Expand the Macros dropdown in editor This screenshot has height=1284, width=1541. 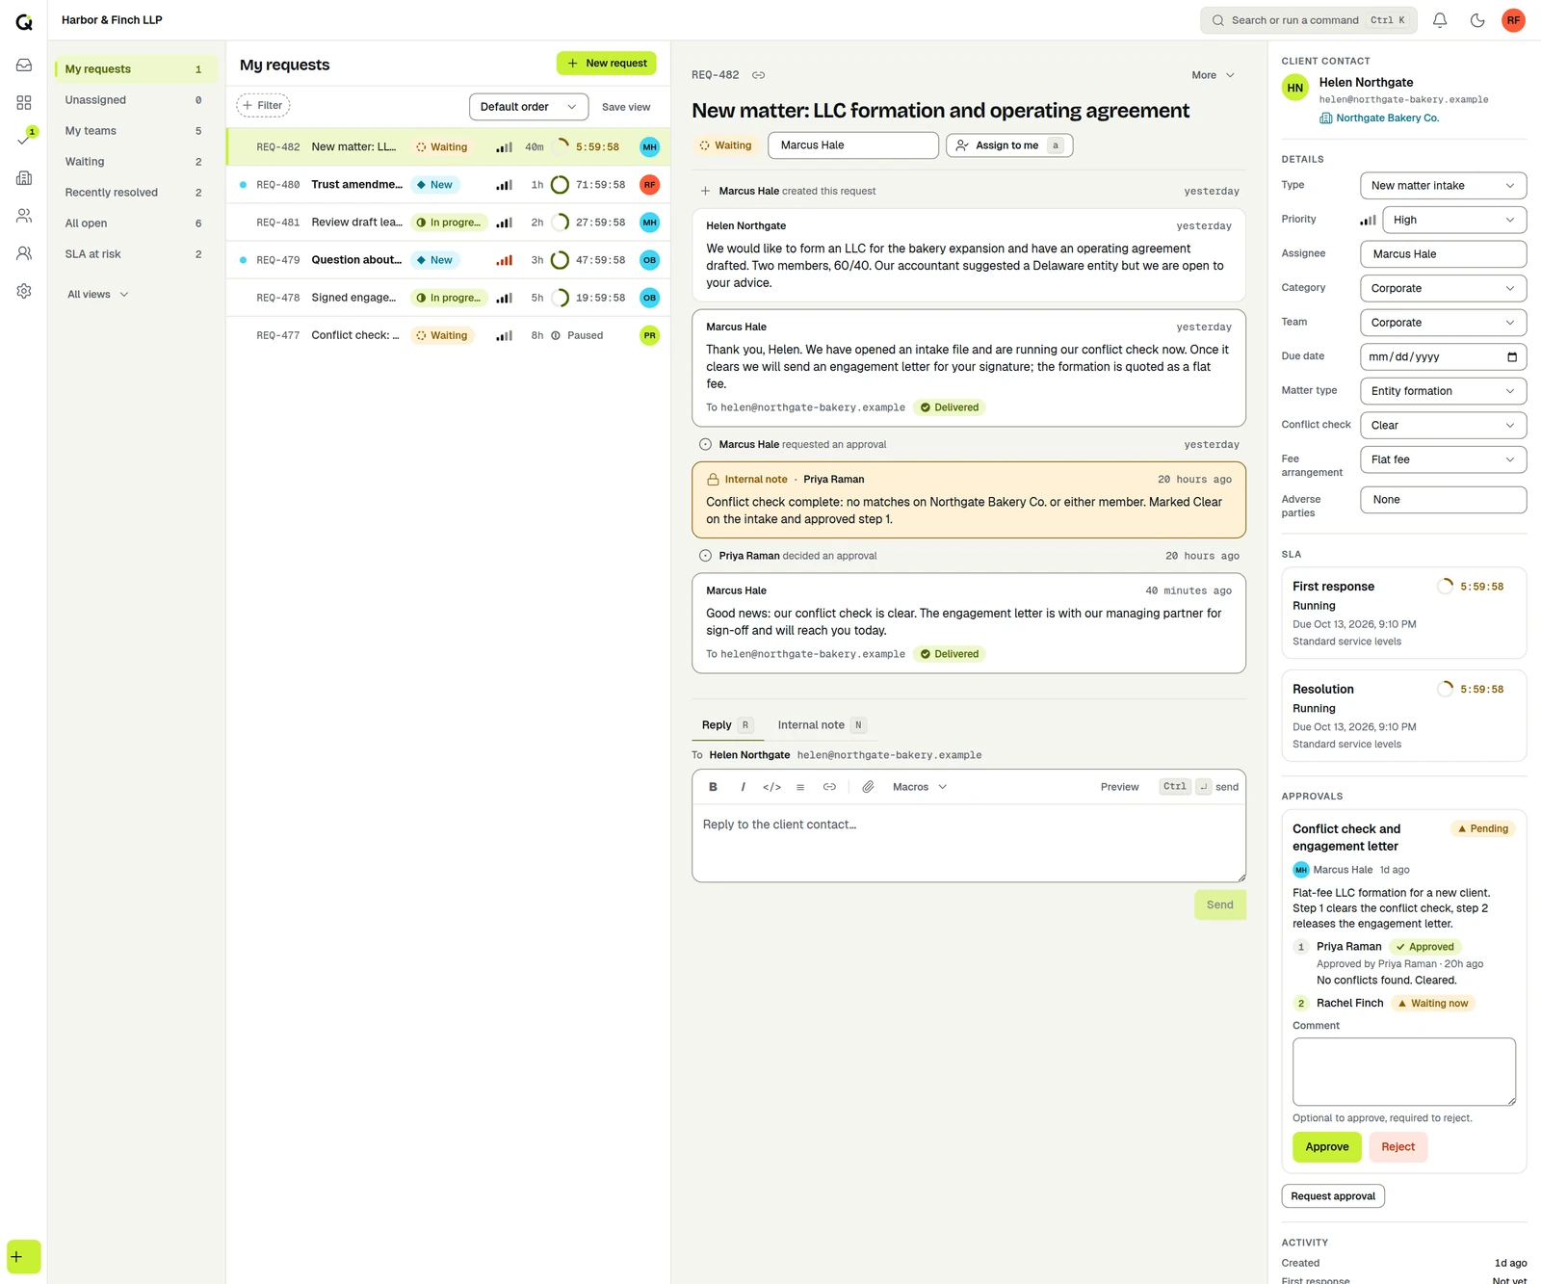click(920, 787)
